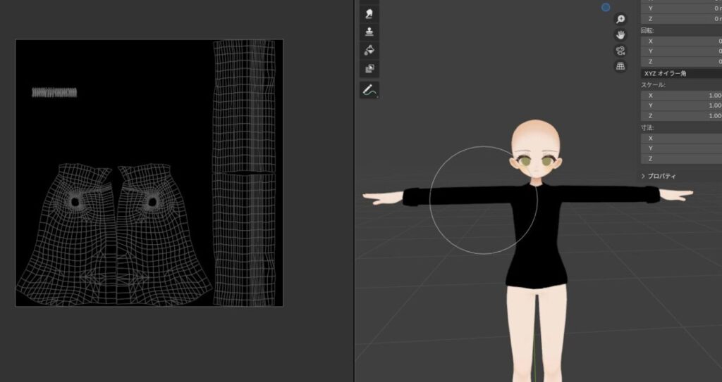Select the Fill bucket tool
Image resolution: width=722 pixels, height=382 pixels.
pyautogui.click(x=369, y=50)
